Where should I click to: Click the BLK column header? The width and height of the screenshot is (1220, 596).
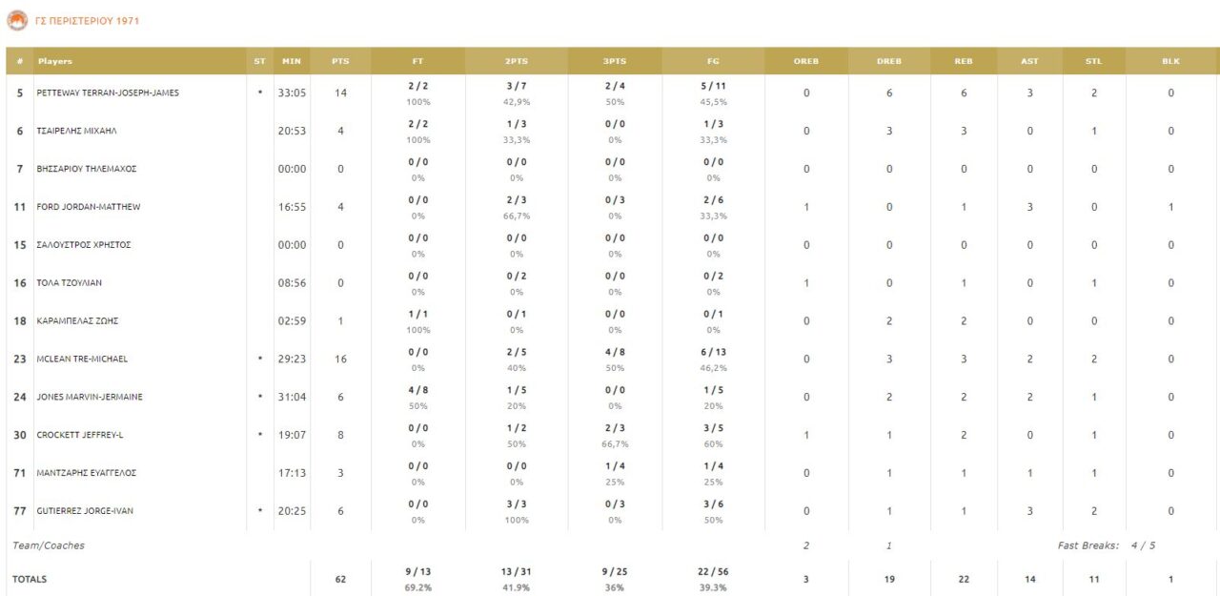(x=1170, y=61)
